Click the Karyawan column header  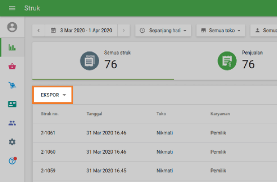pos(220,114)
